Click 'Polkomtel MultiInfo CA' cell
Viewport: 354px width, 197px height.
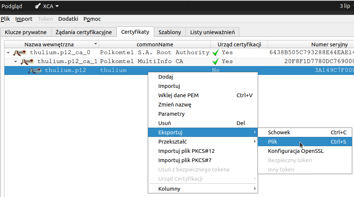pos(155,62)
